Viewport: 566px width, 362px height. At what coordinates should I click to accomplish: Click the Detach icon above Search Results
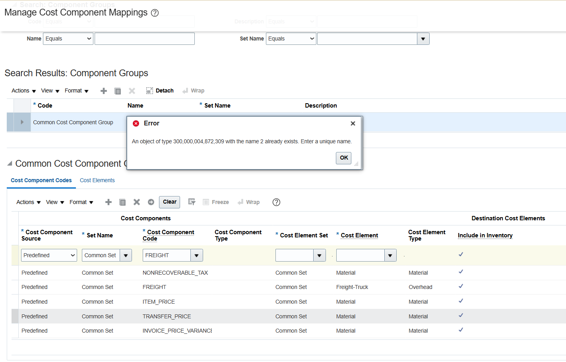click(159, 90)
